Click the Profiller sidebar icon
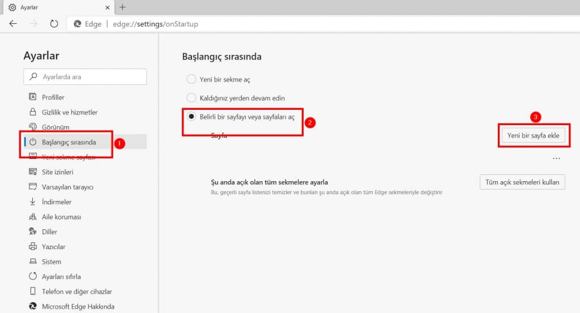Viewport: 580px width, 313px height. (x=32, y=97)
